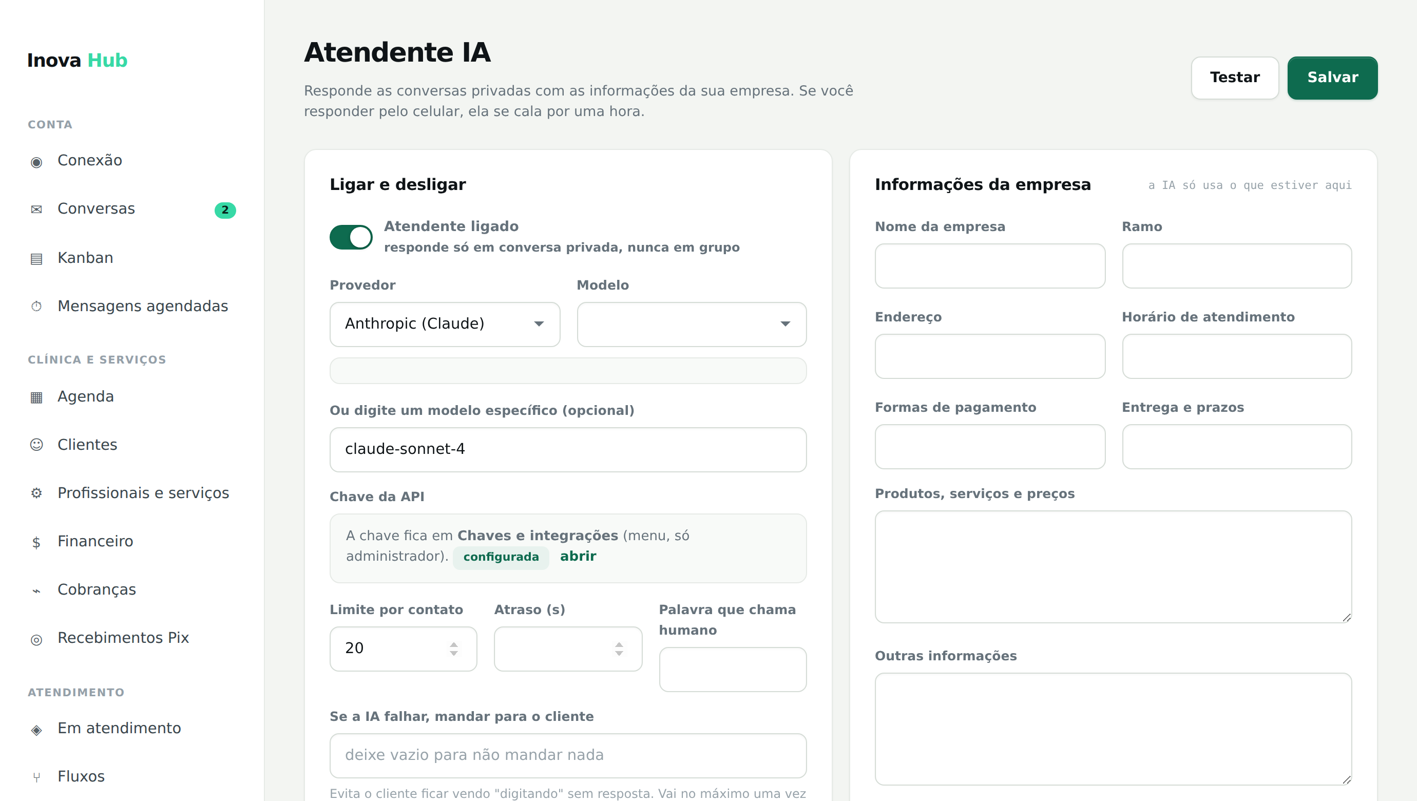Focus the Atraso (s) field

pos(568,649)
